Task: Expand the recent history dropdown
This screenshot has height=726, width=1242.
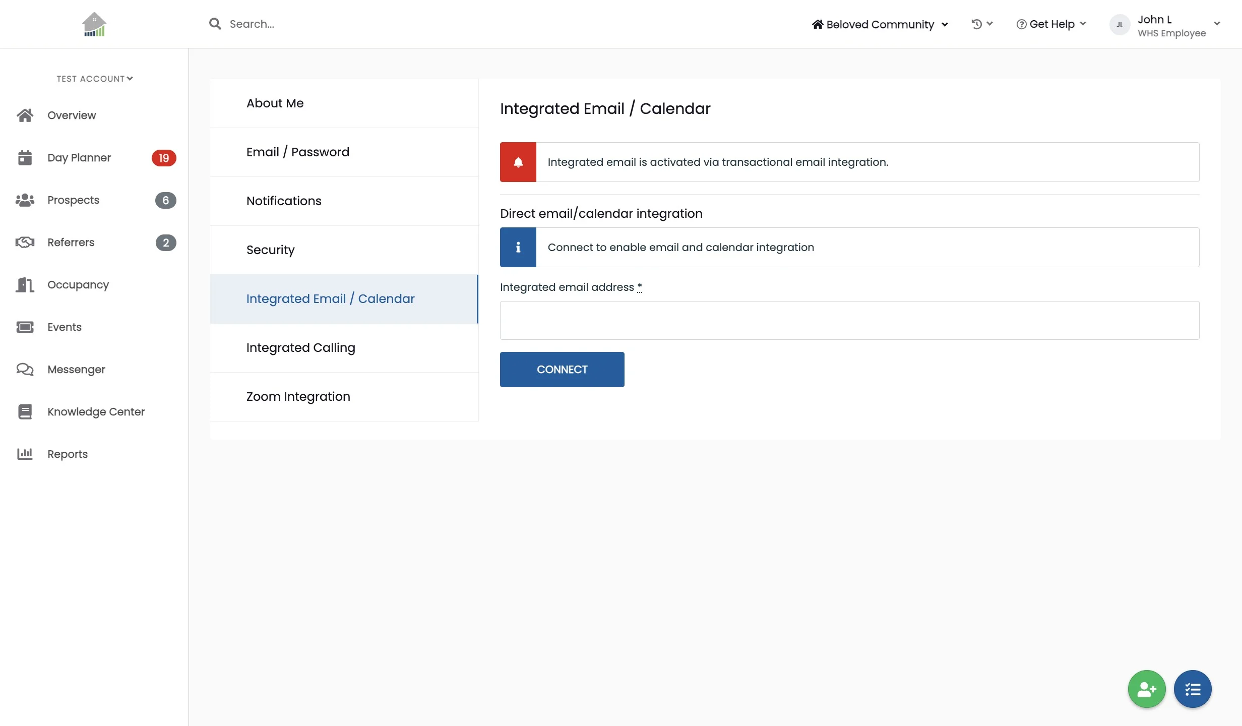Action: [x=981, y=24]
